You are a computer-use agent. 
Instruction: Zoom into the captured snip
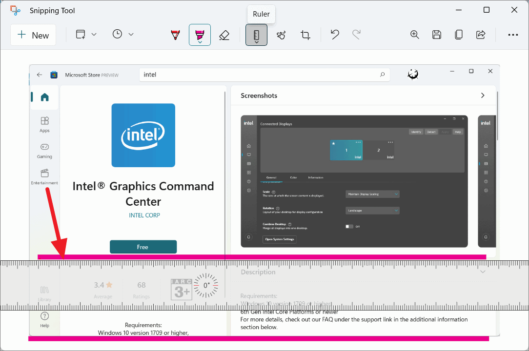click(414, 34)
